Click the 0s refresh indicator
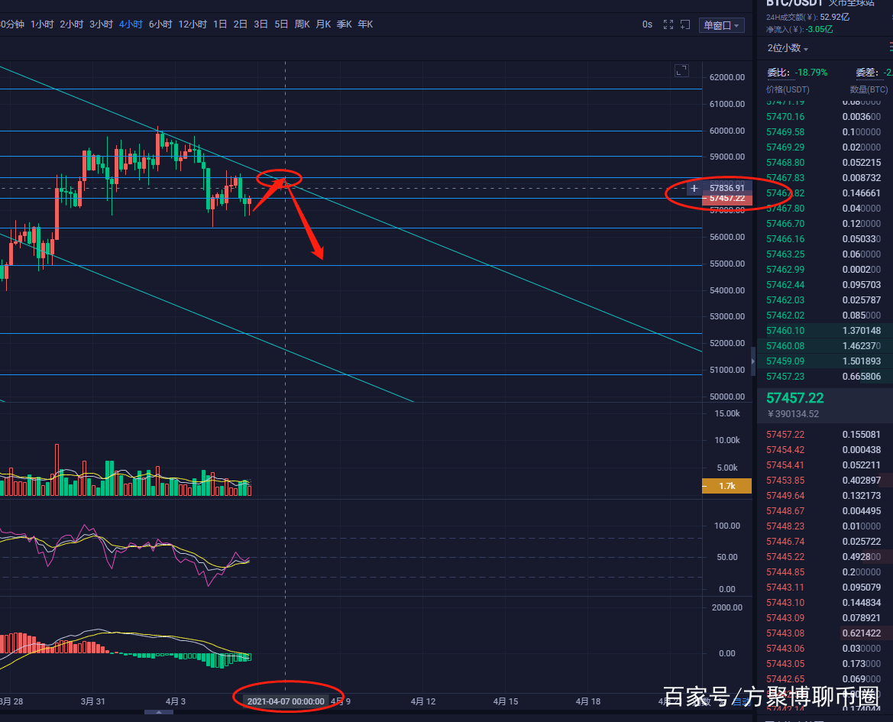This screenshot has height=722, width=893. coord(647,24)
